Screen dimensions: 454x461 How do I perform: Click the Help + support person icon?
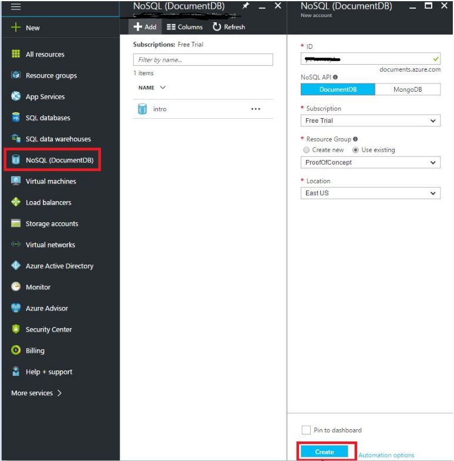tap(15, 372)
